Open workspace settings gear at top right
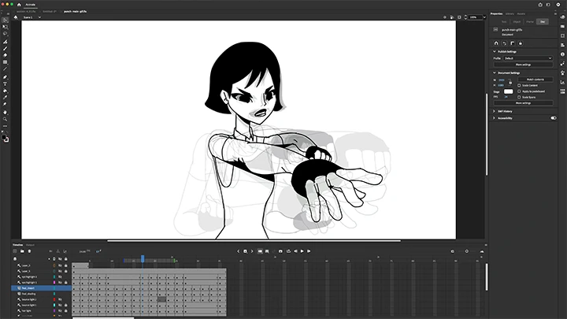The image size is (567, 319). point(558,5)
